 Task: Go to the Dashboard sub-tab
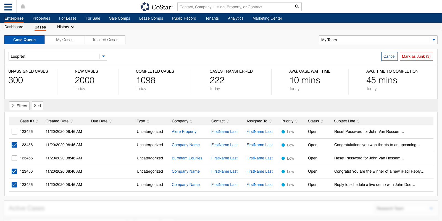[14, 27]
